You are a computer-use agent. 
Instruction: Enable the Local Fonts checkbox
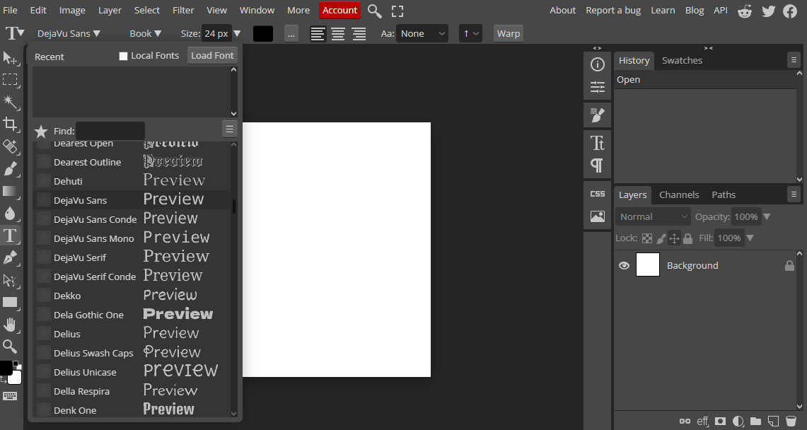pos(123,56)
